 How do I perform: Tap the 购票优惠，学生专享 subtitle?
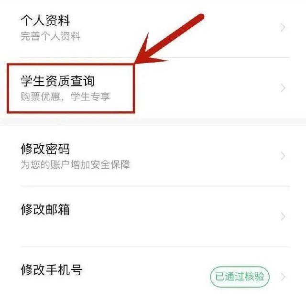coord(66,96)
